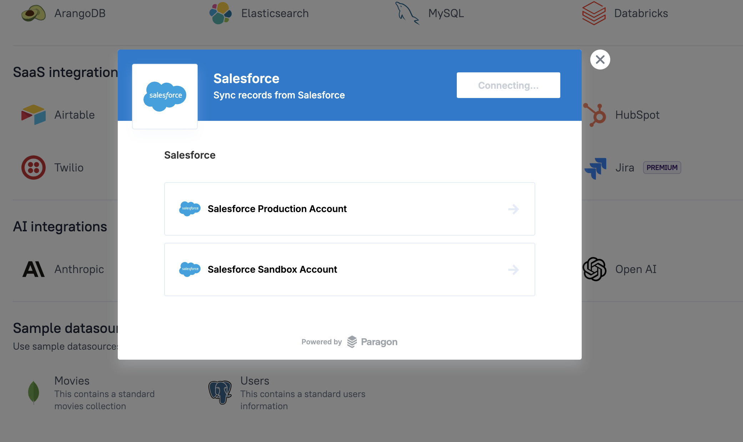Select the PostgreSQL elephant icon beside Users
This screenshot has height=442, width=743.
pos(220,393)
